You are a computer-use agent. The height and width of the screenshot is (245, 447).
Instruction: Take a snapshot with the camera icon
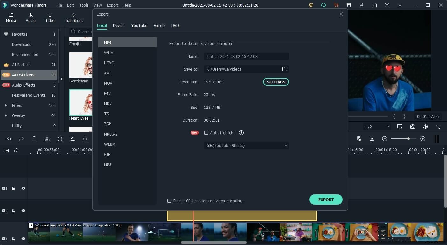point(413,127)
